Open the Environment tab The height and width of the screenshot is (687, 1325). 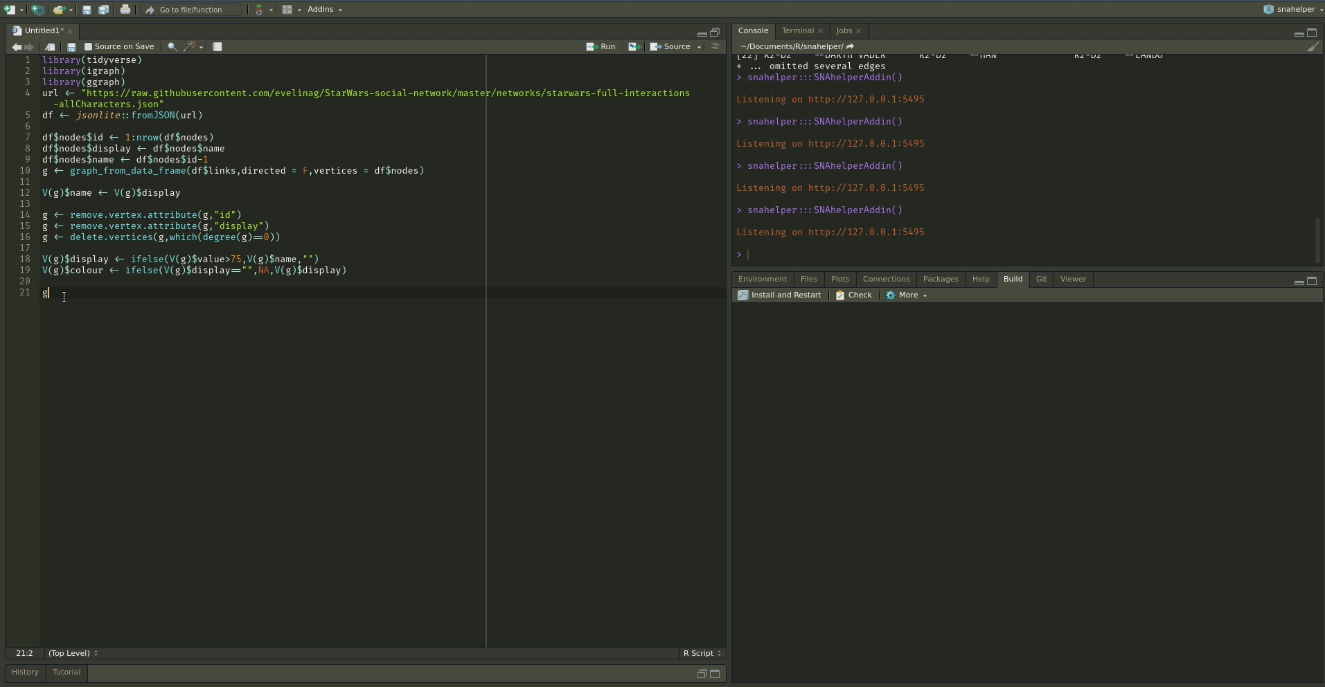tap(762, 280)
